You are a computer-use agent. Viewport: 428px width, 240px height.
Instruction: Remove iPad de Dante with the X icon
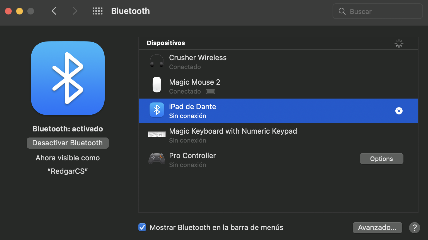coord(399,111)
